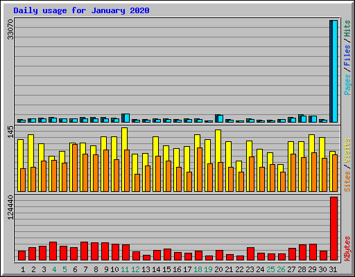Viewport: 355px width, 277px height.
Task: Click the red KBytes bar for day 7
Action: (x=84, y=251)
